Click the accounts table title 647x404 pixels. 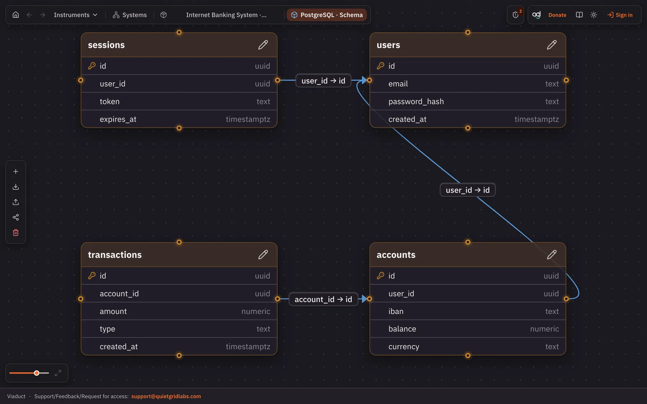396,255
